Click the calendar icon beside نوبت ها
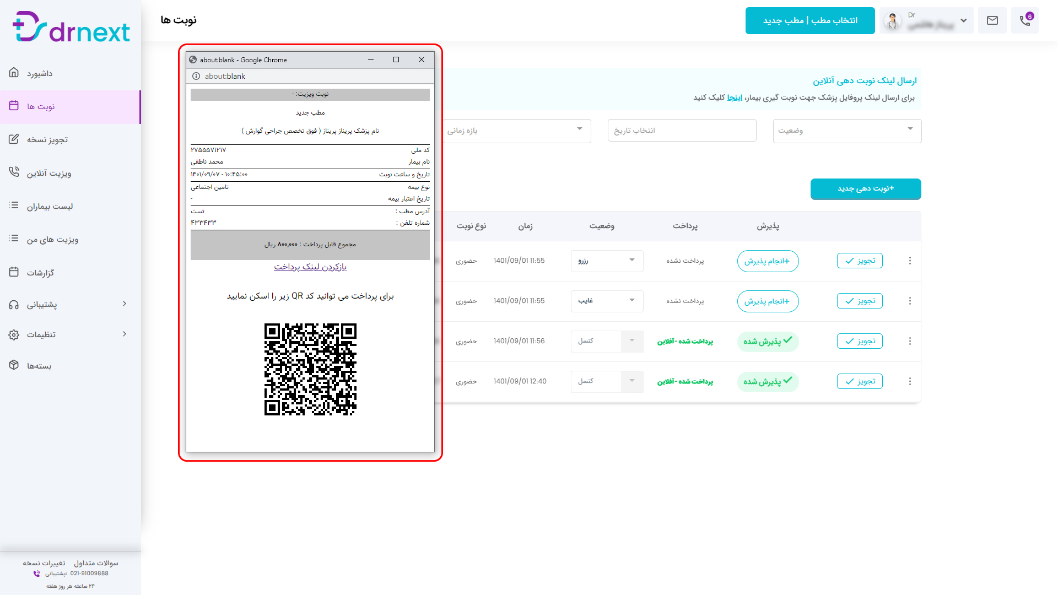The width and height of the screenshot is (1058, 595). coord(14,105)
